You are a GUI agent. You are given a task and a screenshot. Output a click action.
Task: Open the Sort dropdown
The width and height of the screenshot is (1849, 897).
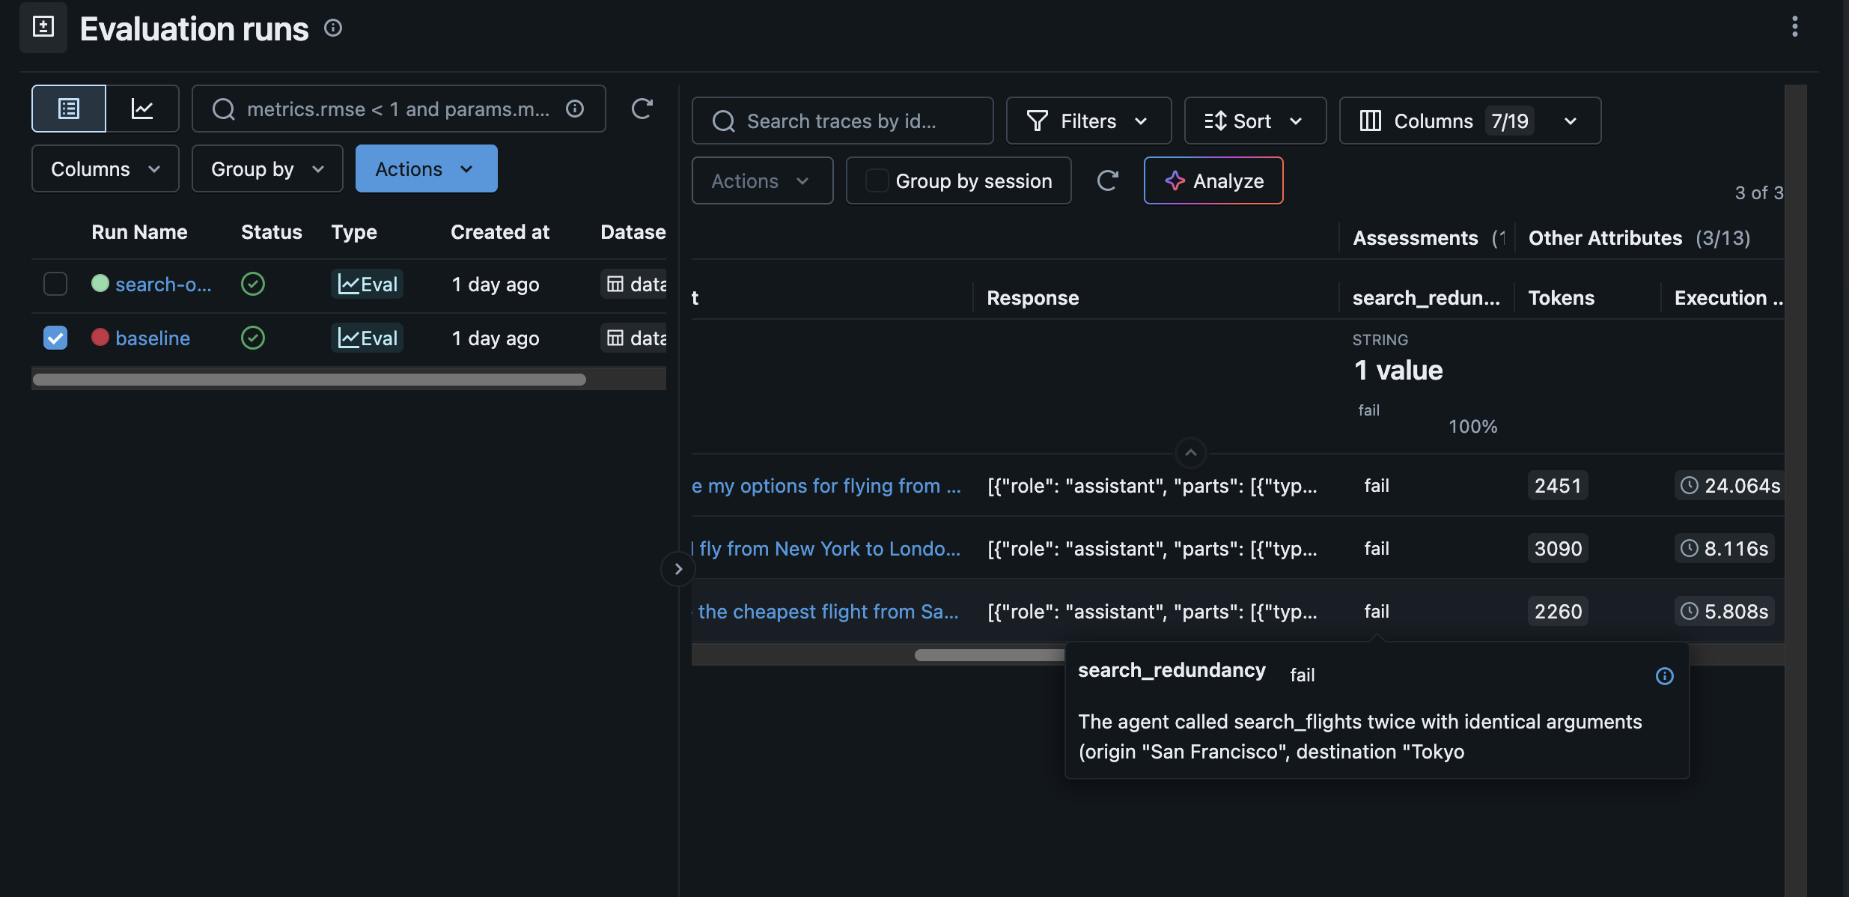click(1255, 121)
